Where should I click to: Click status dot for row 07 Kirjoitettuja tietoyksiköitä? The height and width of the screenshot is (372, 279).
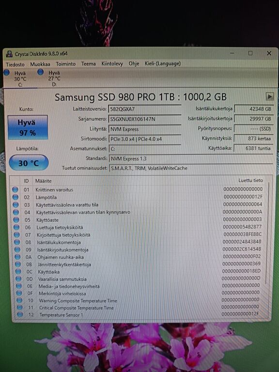[x=16, y=234]
